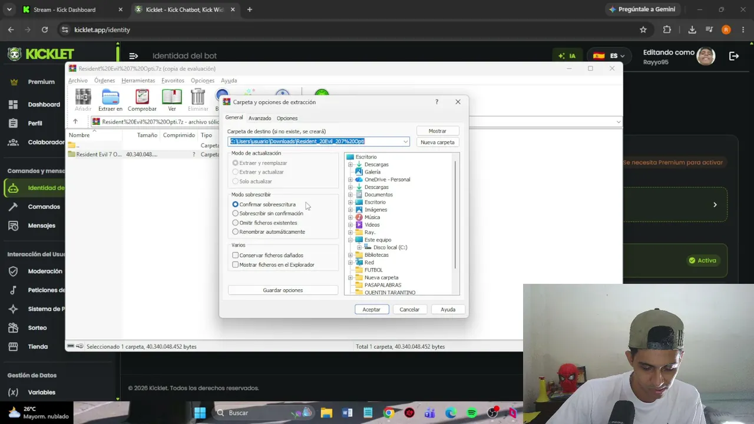Select the Música folder in the tree
The height and width of the screenshot is (424, 754).
372,217
